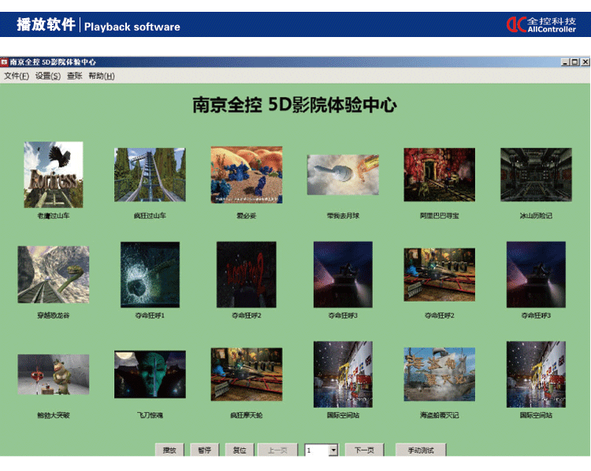Viewport: 591px width, 471px height.
Task: Pick the 飞刀惊魂 alien face thumbnail
Action: [150, 374]
